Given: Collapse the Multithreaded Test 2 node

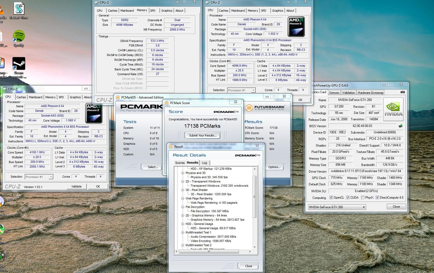Looking at the screenshot, I should 183,245.
